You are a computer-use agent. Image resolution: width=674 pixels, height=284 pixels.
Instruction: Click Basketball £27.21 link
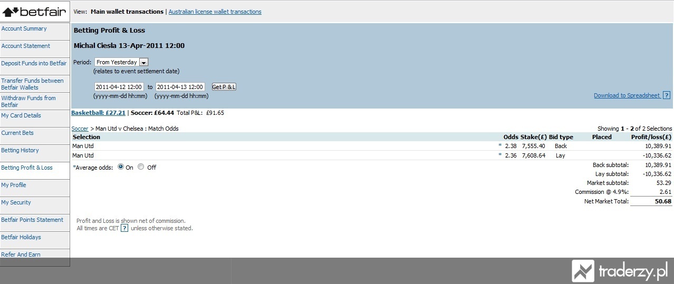click(x=99, y=113)
